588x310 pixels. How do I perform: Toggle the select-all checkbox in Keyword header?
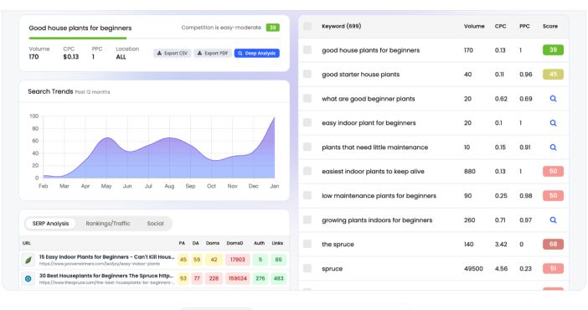307,26
